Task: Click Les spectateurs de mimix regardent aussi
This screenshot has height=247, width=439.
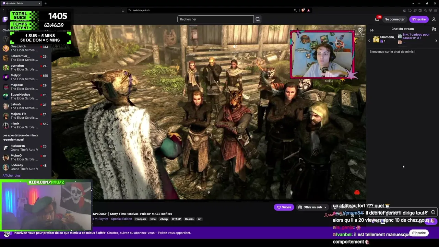Action: tap(20, 138)
